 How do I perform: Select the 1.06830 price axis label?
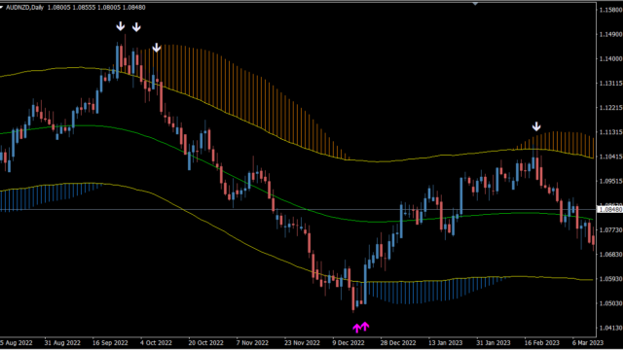pyautogui.click(x=610, y=255)
